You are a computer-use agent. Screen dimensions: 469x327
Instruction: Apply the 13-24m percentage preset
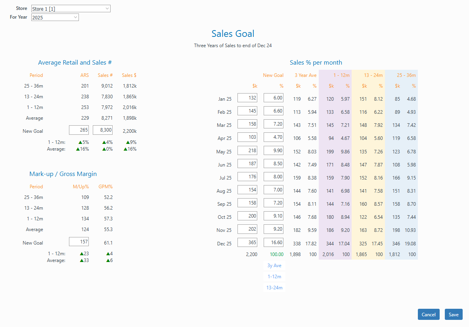[x=274, y=288]
